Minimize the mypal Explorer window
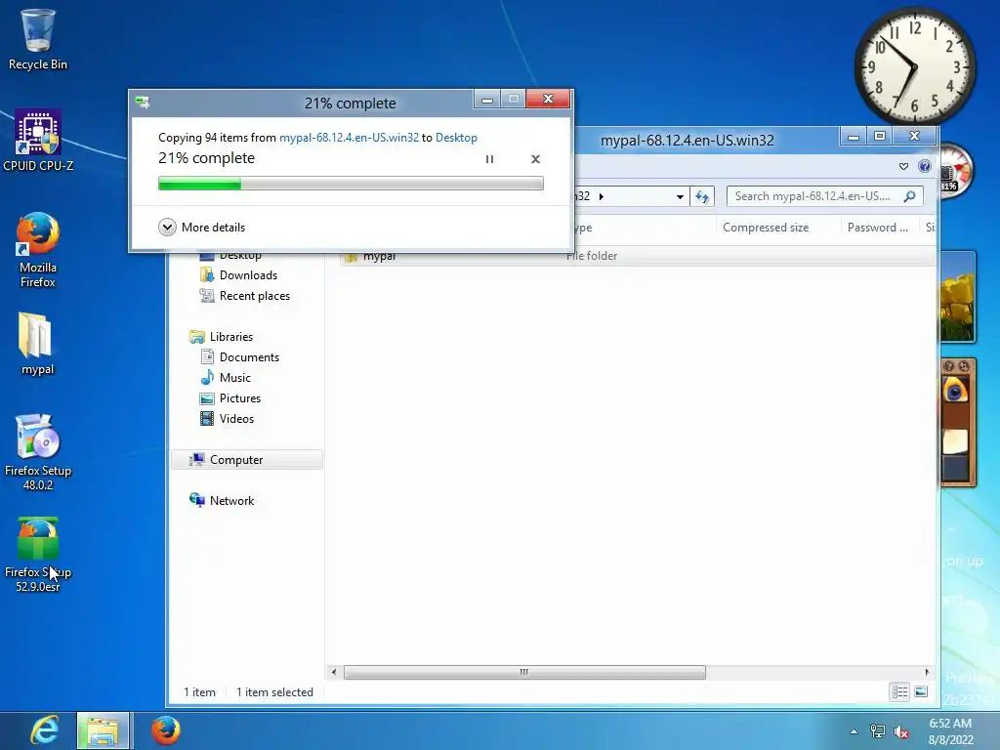Viewport: 1000px width, 750px height. (x=854, y=136)
